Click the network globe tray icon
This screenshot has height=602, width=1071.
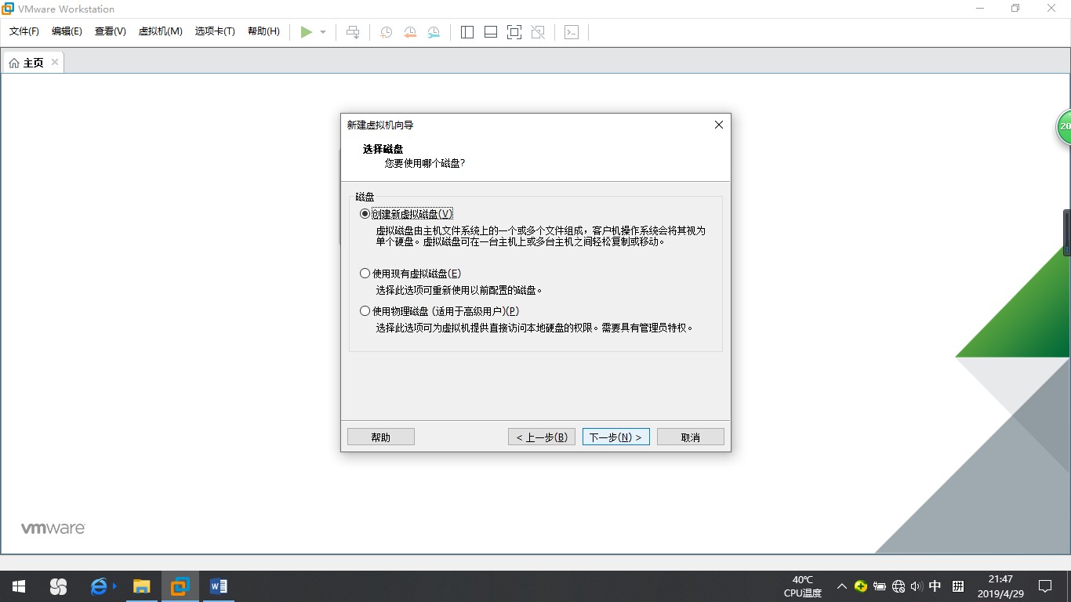(x=899, y=586)
